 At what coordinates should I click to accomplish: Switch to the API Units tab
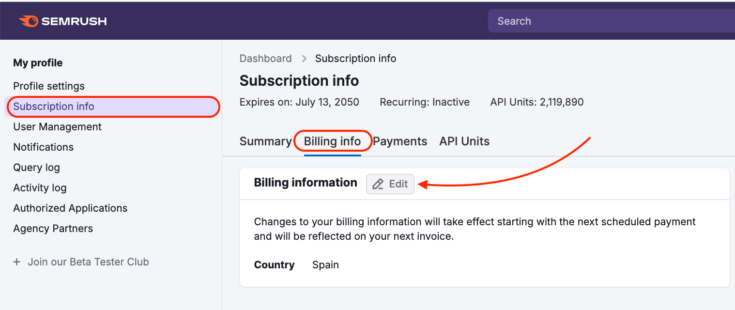pos(464,141)
